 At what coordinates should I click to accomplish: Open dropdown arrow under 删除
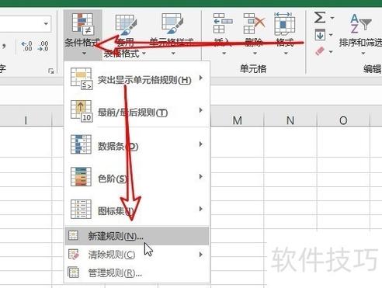coord(255,54)
